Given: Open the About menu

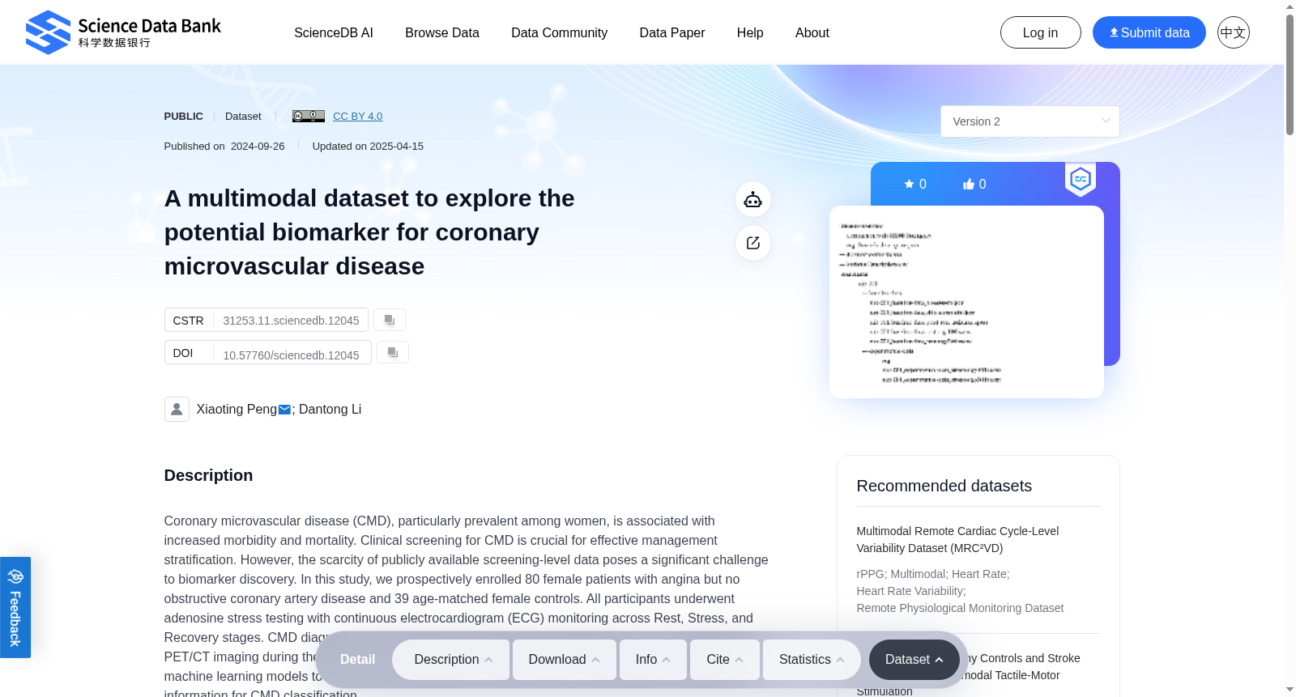Looking at the screenshot, I should (812, 32).
